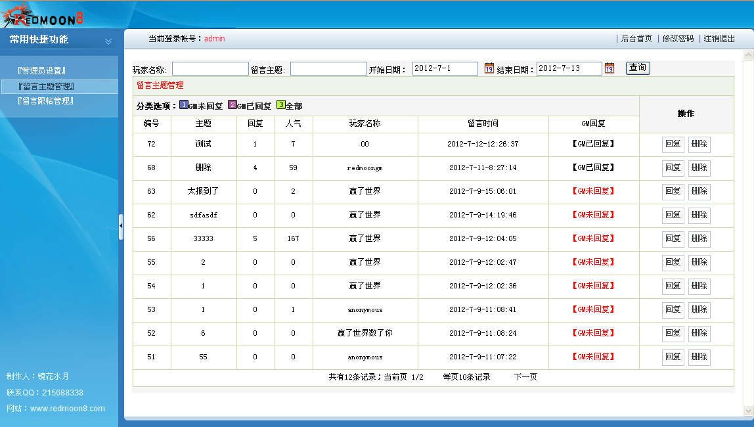The height and width of the screenshot is (427, 754).
Task: Click subject 测试 in row 72
Action: point(204,144)
